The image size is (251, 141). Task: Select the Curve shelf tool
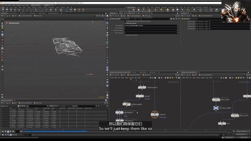pyautogui.click(x=36, y=10)
